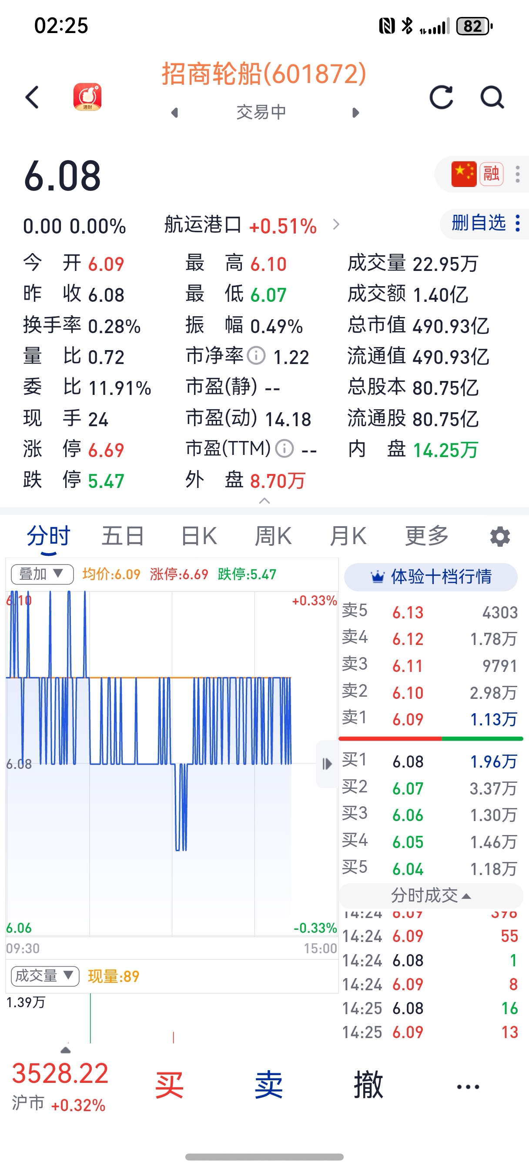The height and width of the screenshot is (1169, 529).
Task: Tap the intraday price line chart
Action: (172, 763)
